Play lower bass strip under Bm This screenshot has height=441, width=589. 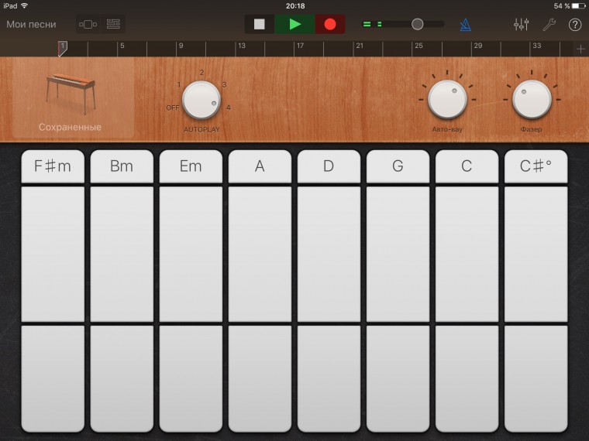pos(122,379)
